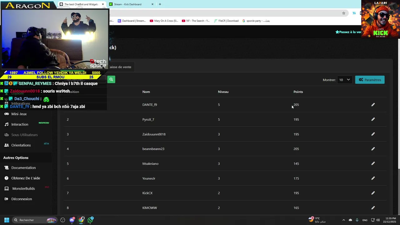Click the ENG language indicator
400x225 pixels.
[x=365, y=220]
